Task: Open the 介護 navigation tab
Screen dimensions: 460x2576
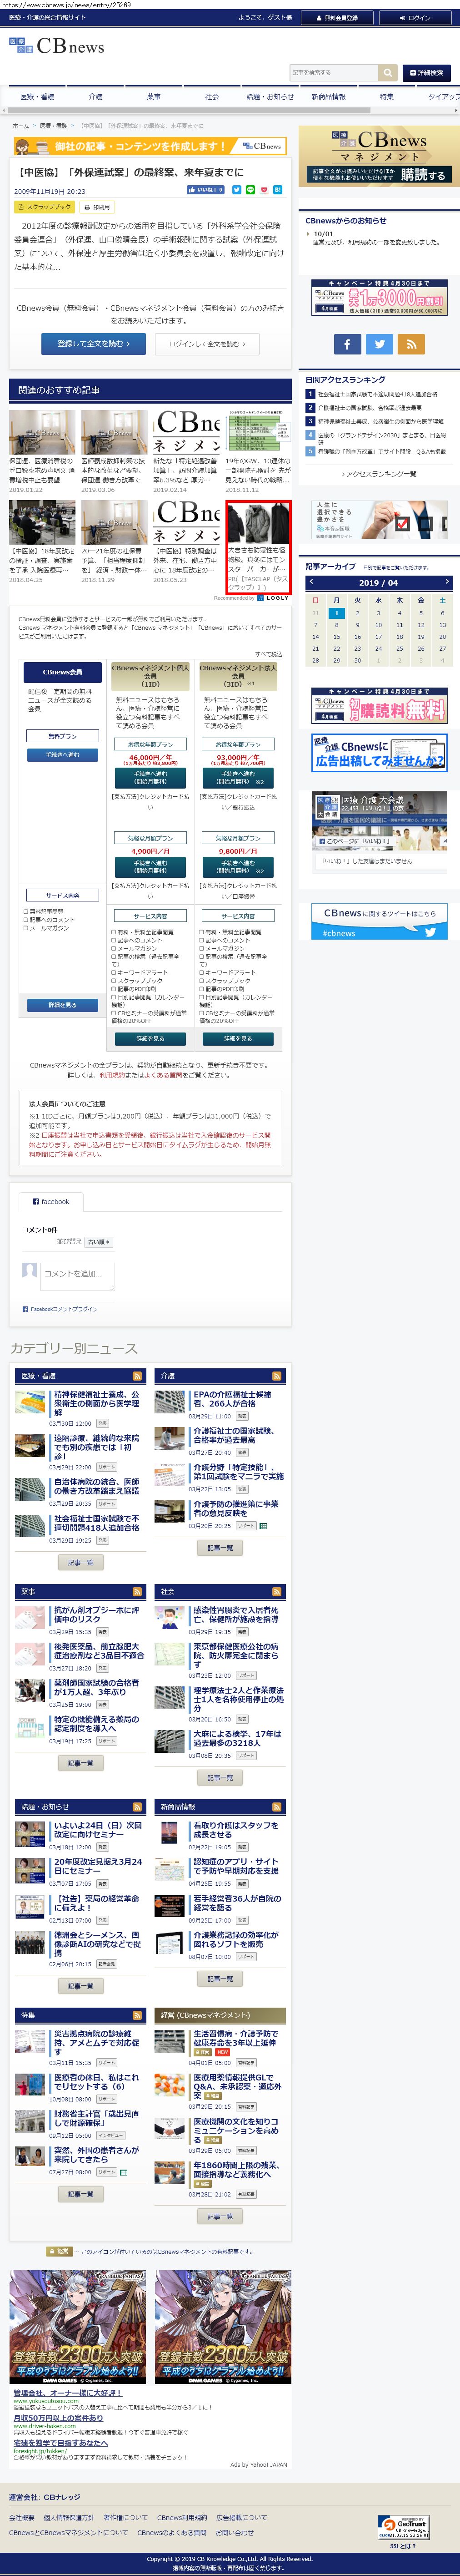Action: (95, 97)
